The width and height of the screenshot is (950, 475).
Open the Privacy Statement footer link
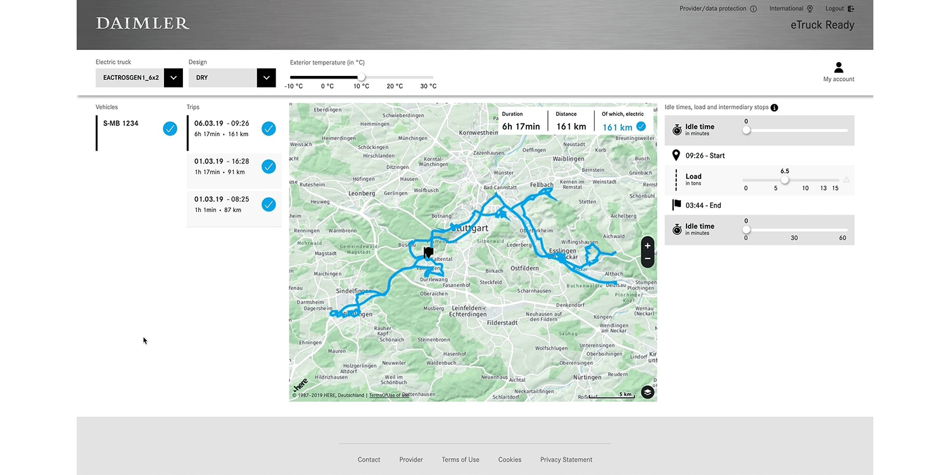tap(566, 460)
